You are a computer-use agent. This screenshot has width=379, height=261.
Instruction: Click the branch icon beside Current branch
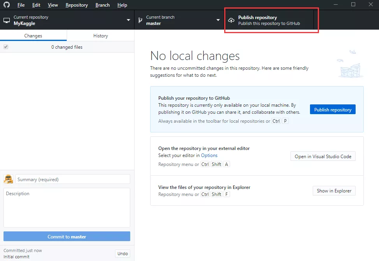pyautogui.click(x=140, y=20)
